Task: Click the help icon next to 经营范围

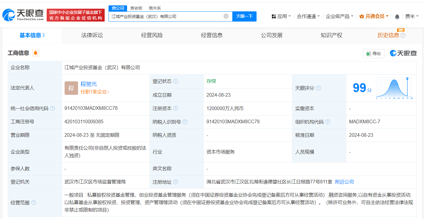Action: (x=33, y=203)
